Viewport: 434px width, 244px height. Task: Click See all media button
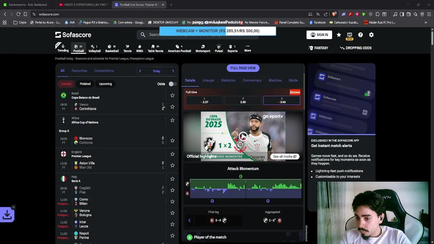[285, 157]
